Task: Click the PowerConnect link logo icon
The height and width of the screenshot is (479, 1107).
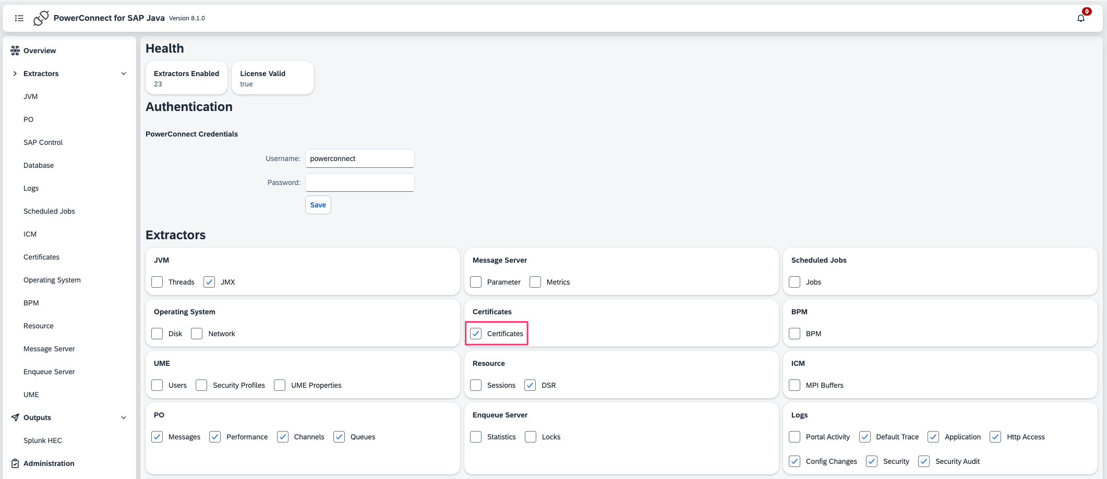Action: pos(41,18)
